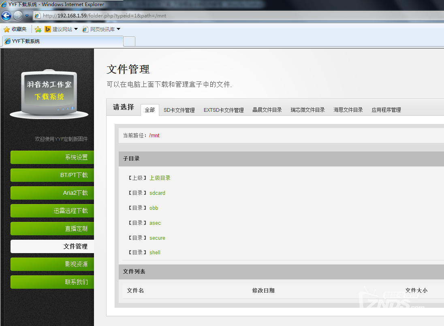
Task: Click the IE icon beside 网页快讯库
Action: click(x=85, y=29)
